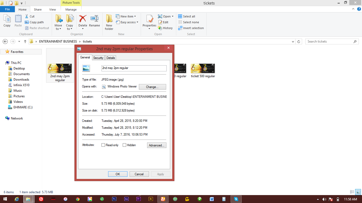Switch to large thumbnails view in status bar
This screenshot has height=203, width=362.
point(358,192)
